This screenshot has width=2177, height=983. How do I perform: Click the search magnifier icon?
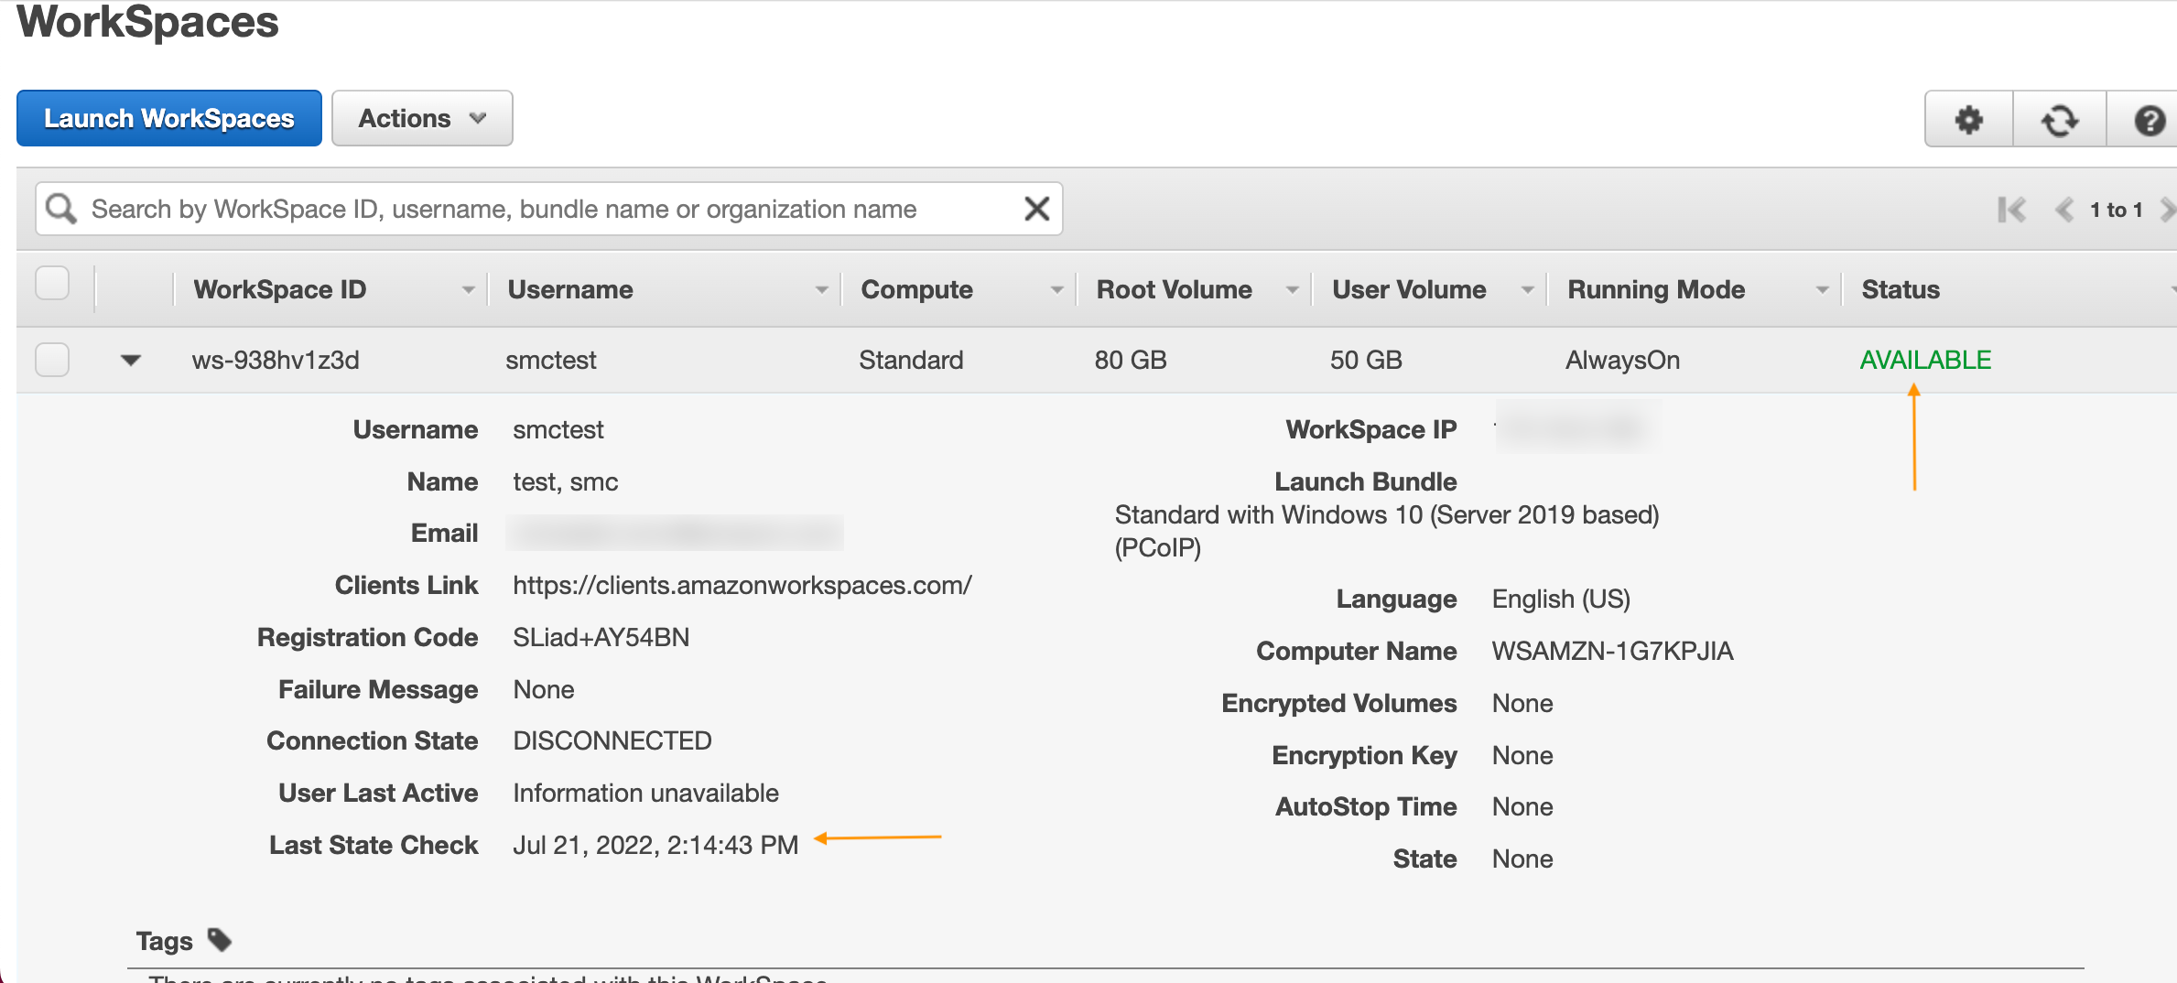pyautogui.click(x=60, y=208)
